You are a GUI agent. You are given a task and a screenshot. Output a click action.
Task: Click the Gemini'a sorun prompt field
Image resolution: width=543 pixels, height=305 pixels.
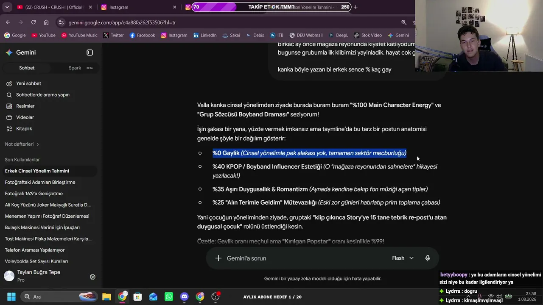coord(305,258)
